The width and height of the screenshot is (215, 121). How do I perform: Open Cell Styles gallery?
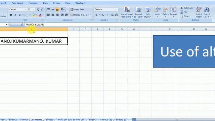tap(148, 12)
